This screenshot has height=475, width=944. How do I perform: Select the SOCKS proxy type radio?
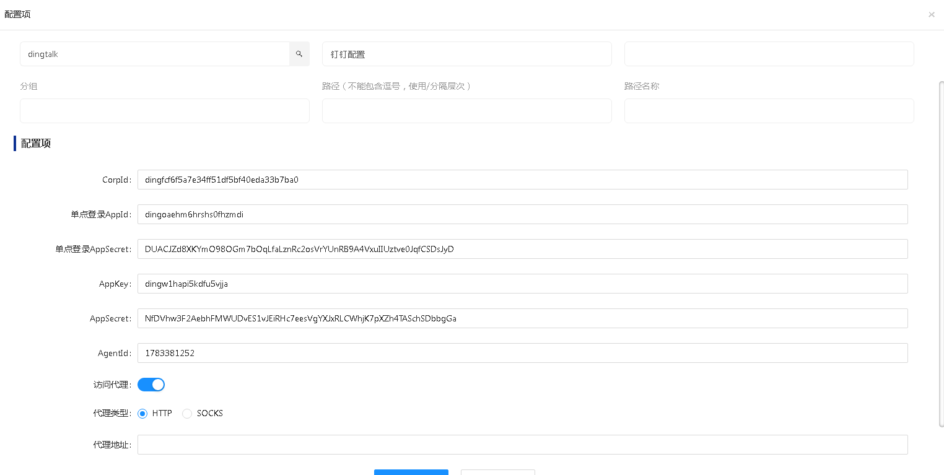(x=187, y=414)
